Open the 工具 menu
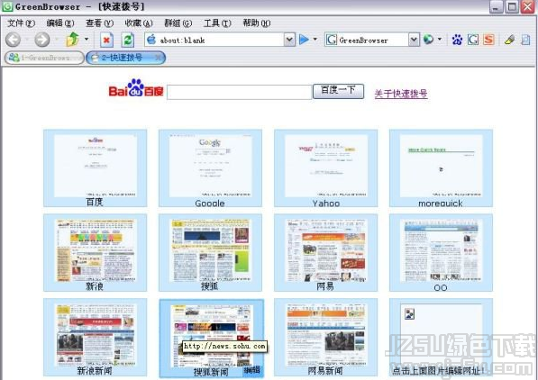Image resolution: width=538 pixels, height=380 pixels. pos(217,23)
